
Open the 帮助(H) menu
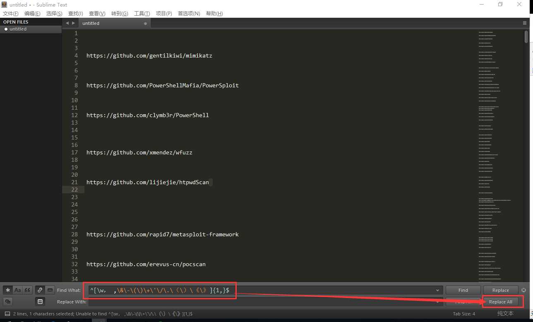tap(214, 14)
